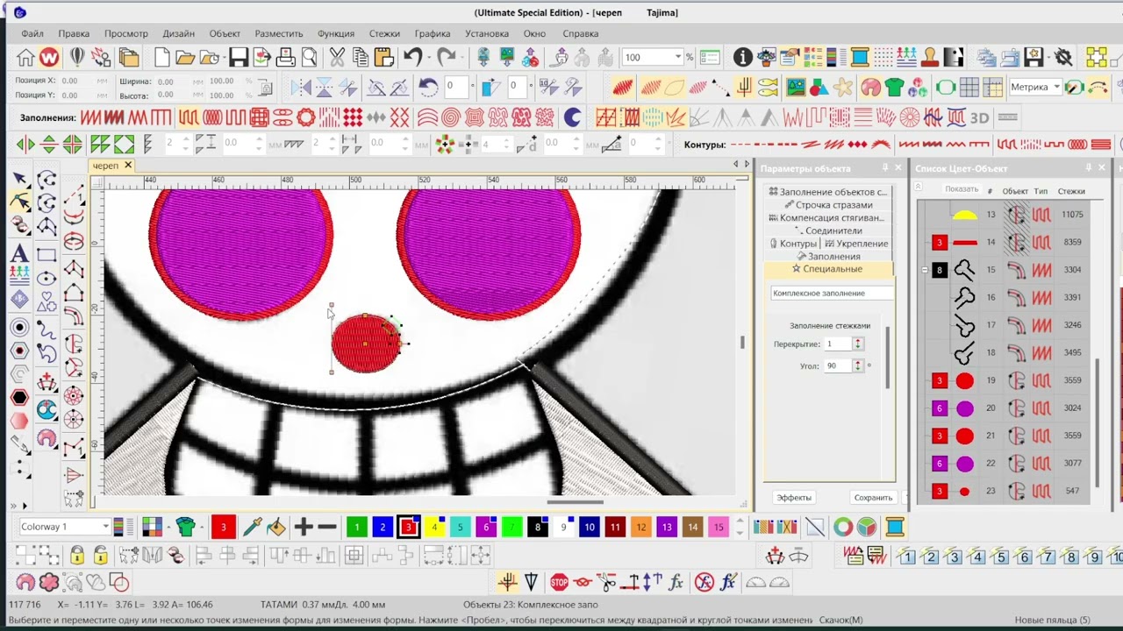
Task: Click the fish motif icon
Action: tap(768, 88)
